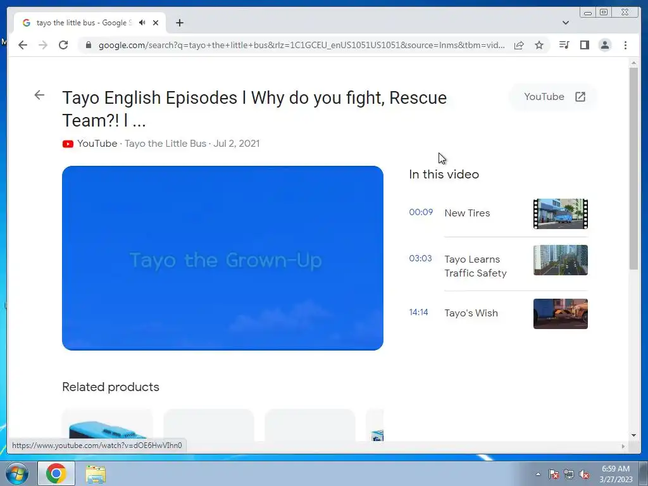Click the video title heading text
The image size is (648, 486).
254,109
